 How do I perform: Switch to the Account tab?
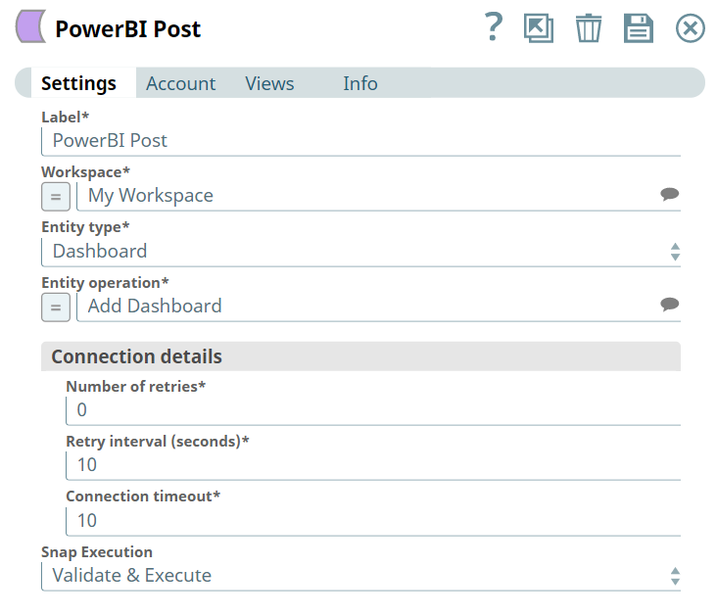(x=180, y=83)
